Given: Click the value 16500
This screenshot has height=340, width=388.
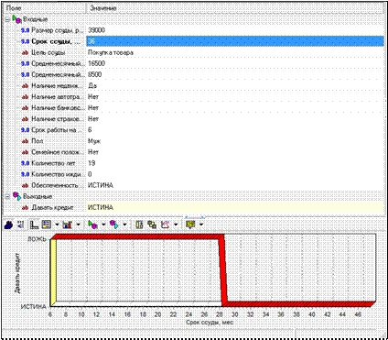Looking at the screenshot, I should point(96,63).
